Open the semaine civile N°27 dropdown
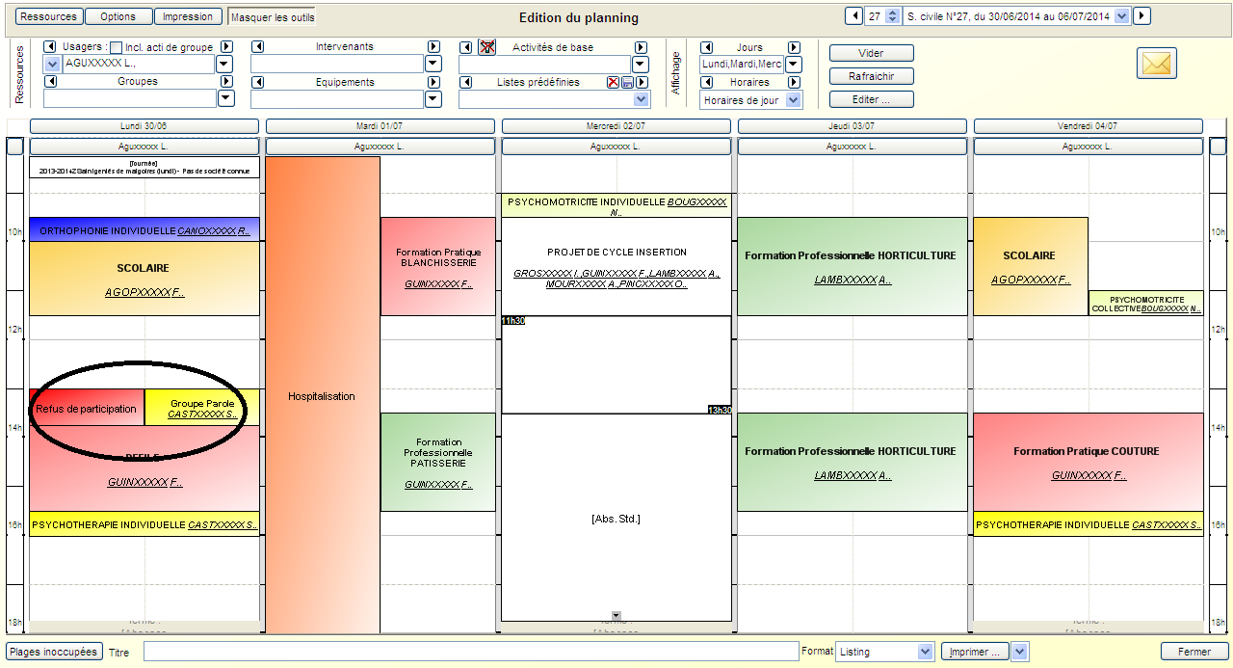Screen dimensions: 1233x668 [x=1121, y=16]
